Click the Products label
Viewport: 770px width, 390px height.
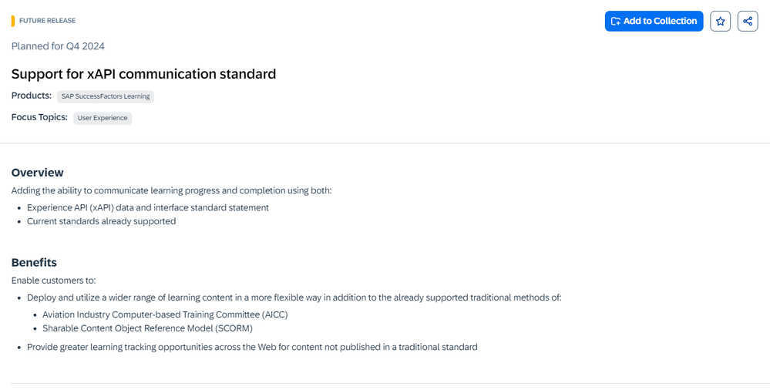tap(32, 96)
